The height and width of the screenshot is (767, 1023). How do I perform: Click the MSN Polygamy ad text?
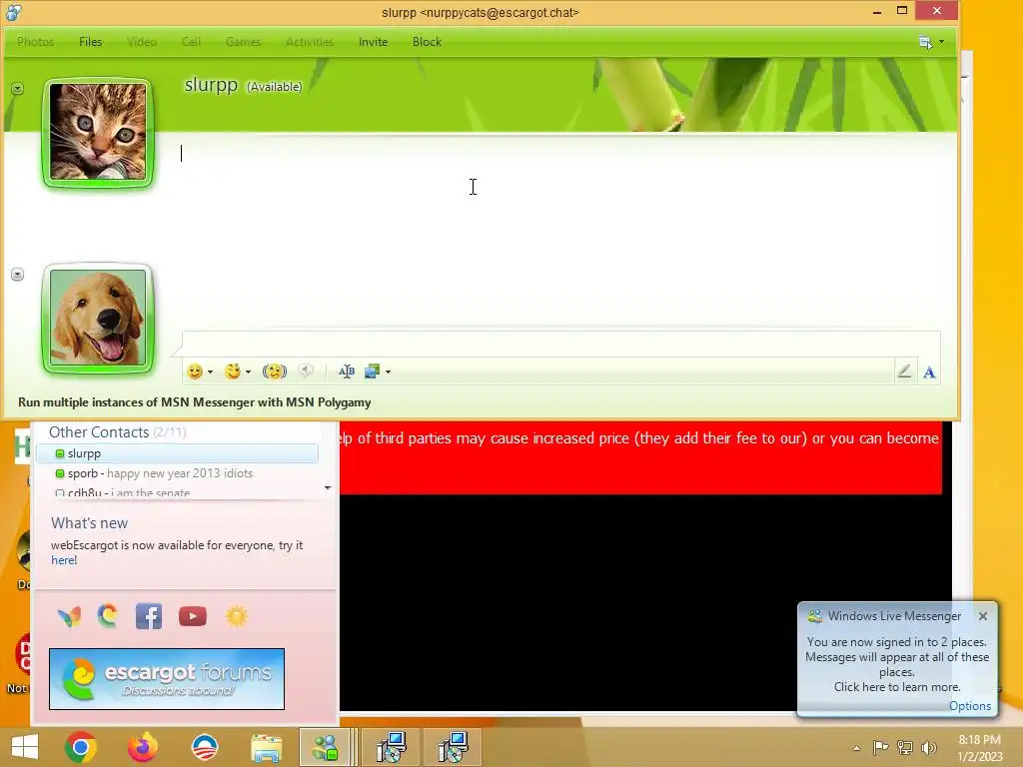point(195,402)
